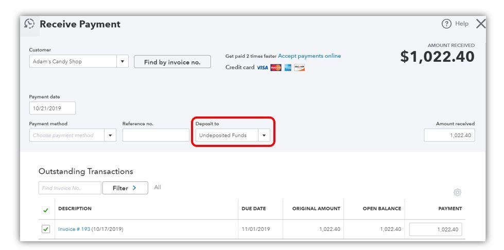Click the Choose payment method field
The height and width of the screenshot is (250, 504).
coord(67,135)
